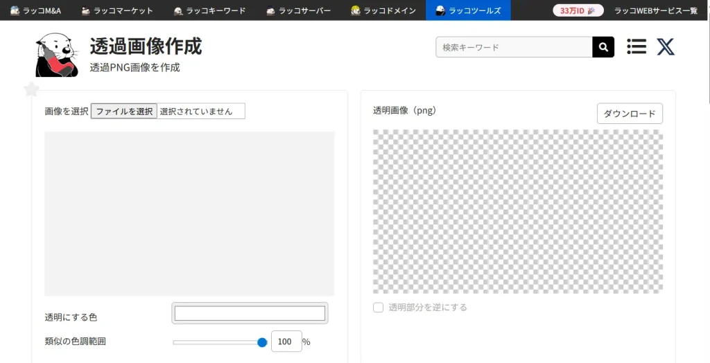
Task: Click the Rakko otter mascot logo
Action: click(x=57, y=55)
